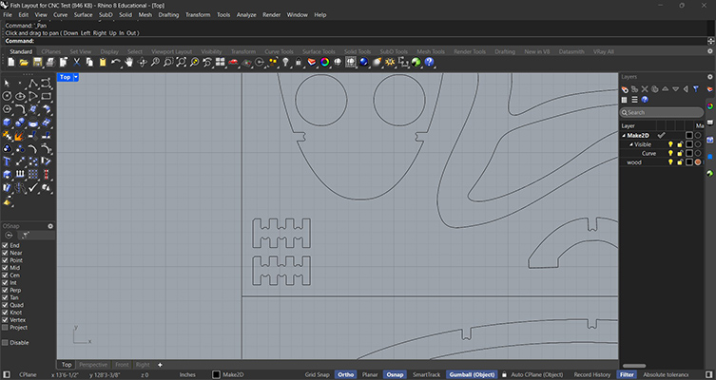This screenshot has width=716, height=380.
Task: Hide the wood layer using its lightbulb
Action: coord(670,162)
